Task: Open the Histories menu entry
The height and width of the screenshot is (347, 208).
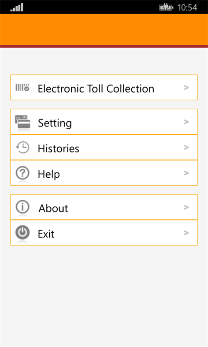Action: click(104, 147)
